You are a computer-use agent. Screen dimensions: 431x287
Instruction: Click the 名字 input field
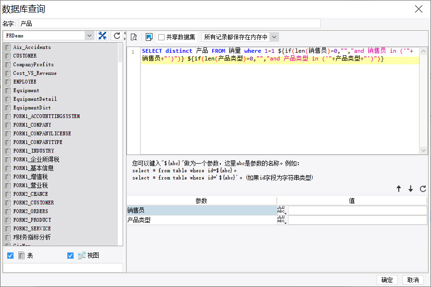coord(170,24)
